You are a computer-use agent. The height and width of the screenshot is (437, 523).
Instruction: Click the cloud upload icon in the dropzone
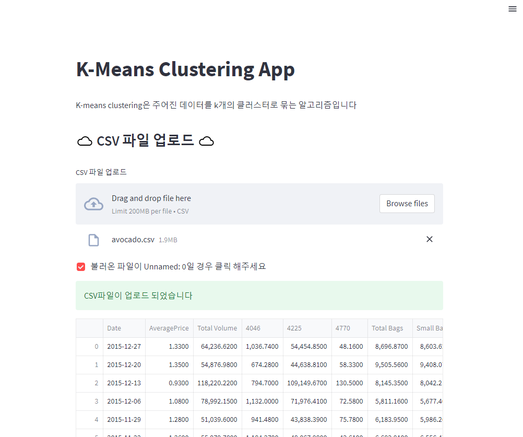pyautogui.click(x=93, y=204)
